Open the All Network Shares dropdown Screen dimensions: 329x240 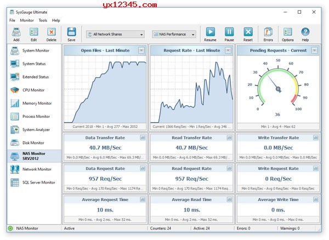115,35
